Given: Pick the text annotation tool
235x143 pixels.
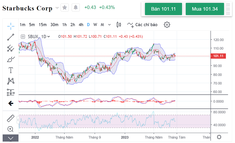Looking at the screenshot, I should [11, 70].
